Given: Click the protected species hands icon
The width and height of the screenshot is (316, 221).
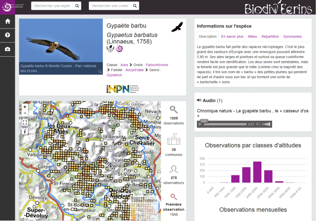Looking at the screenshot, I should pos(110,48).
